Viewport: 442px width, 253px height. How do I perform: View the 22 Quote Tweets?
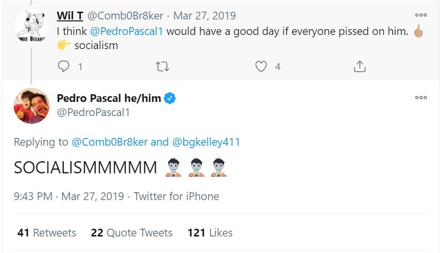131,233
